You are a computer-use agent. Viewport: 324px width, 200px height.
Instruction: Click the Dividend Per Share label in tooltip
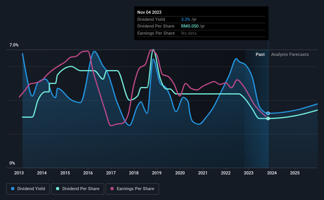pos(156,26)
